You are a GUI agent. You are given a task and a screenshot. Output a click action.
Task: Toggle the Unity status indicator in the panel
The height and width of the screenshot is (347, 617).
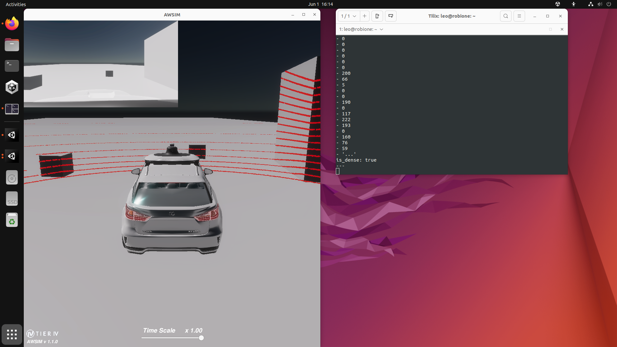point(558,4)
